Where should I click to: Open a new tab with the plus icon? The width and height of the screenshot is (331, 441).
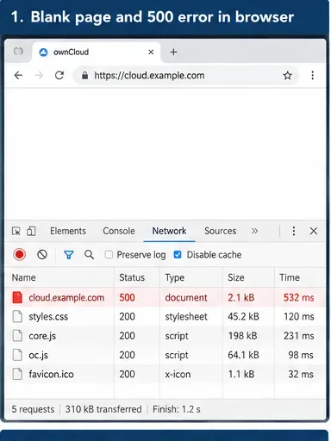tap(173, 52)
